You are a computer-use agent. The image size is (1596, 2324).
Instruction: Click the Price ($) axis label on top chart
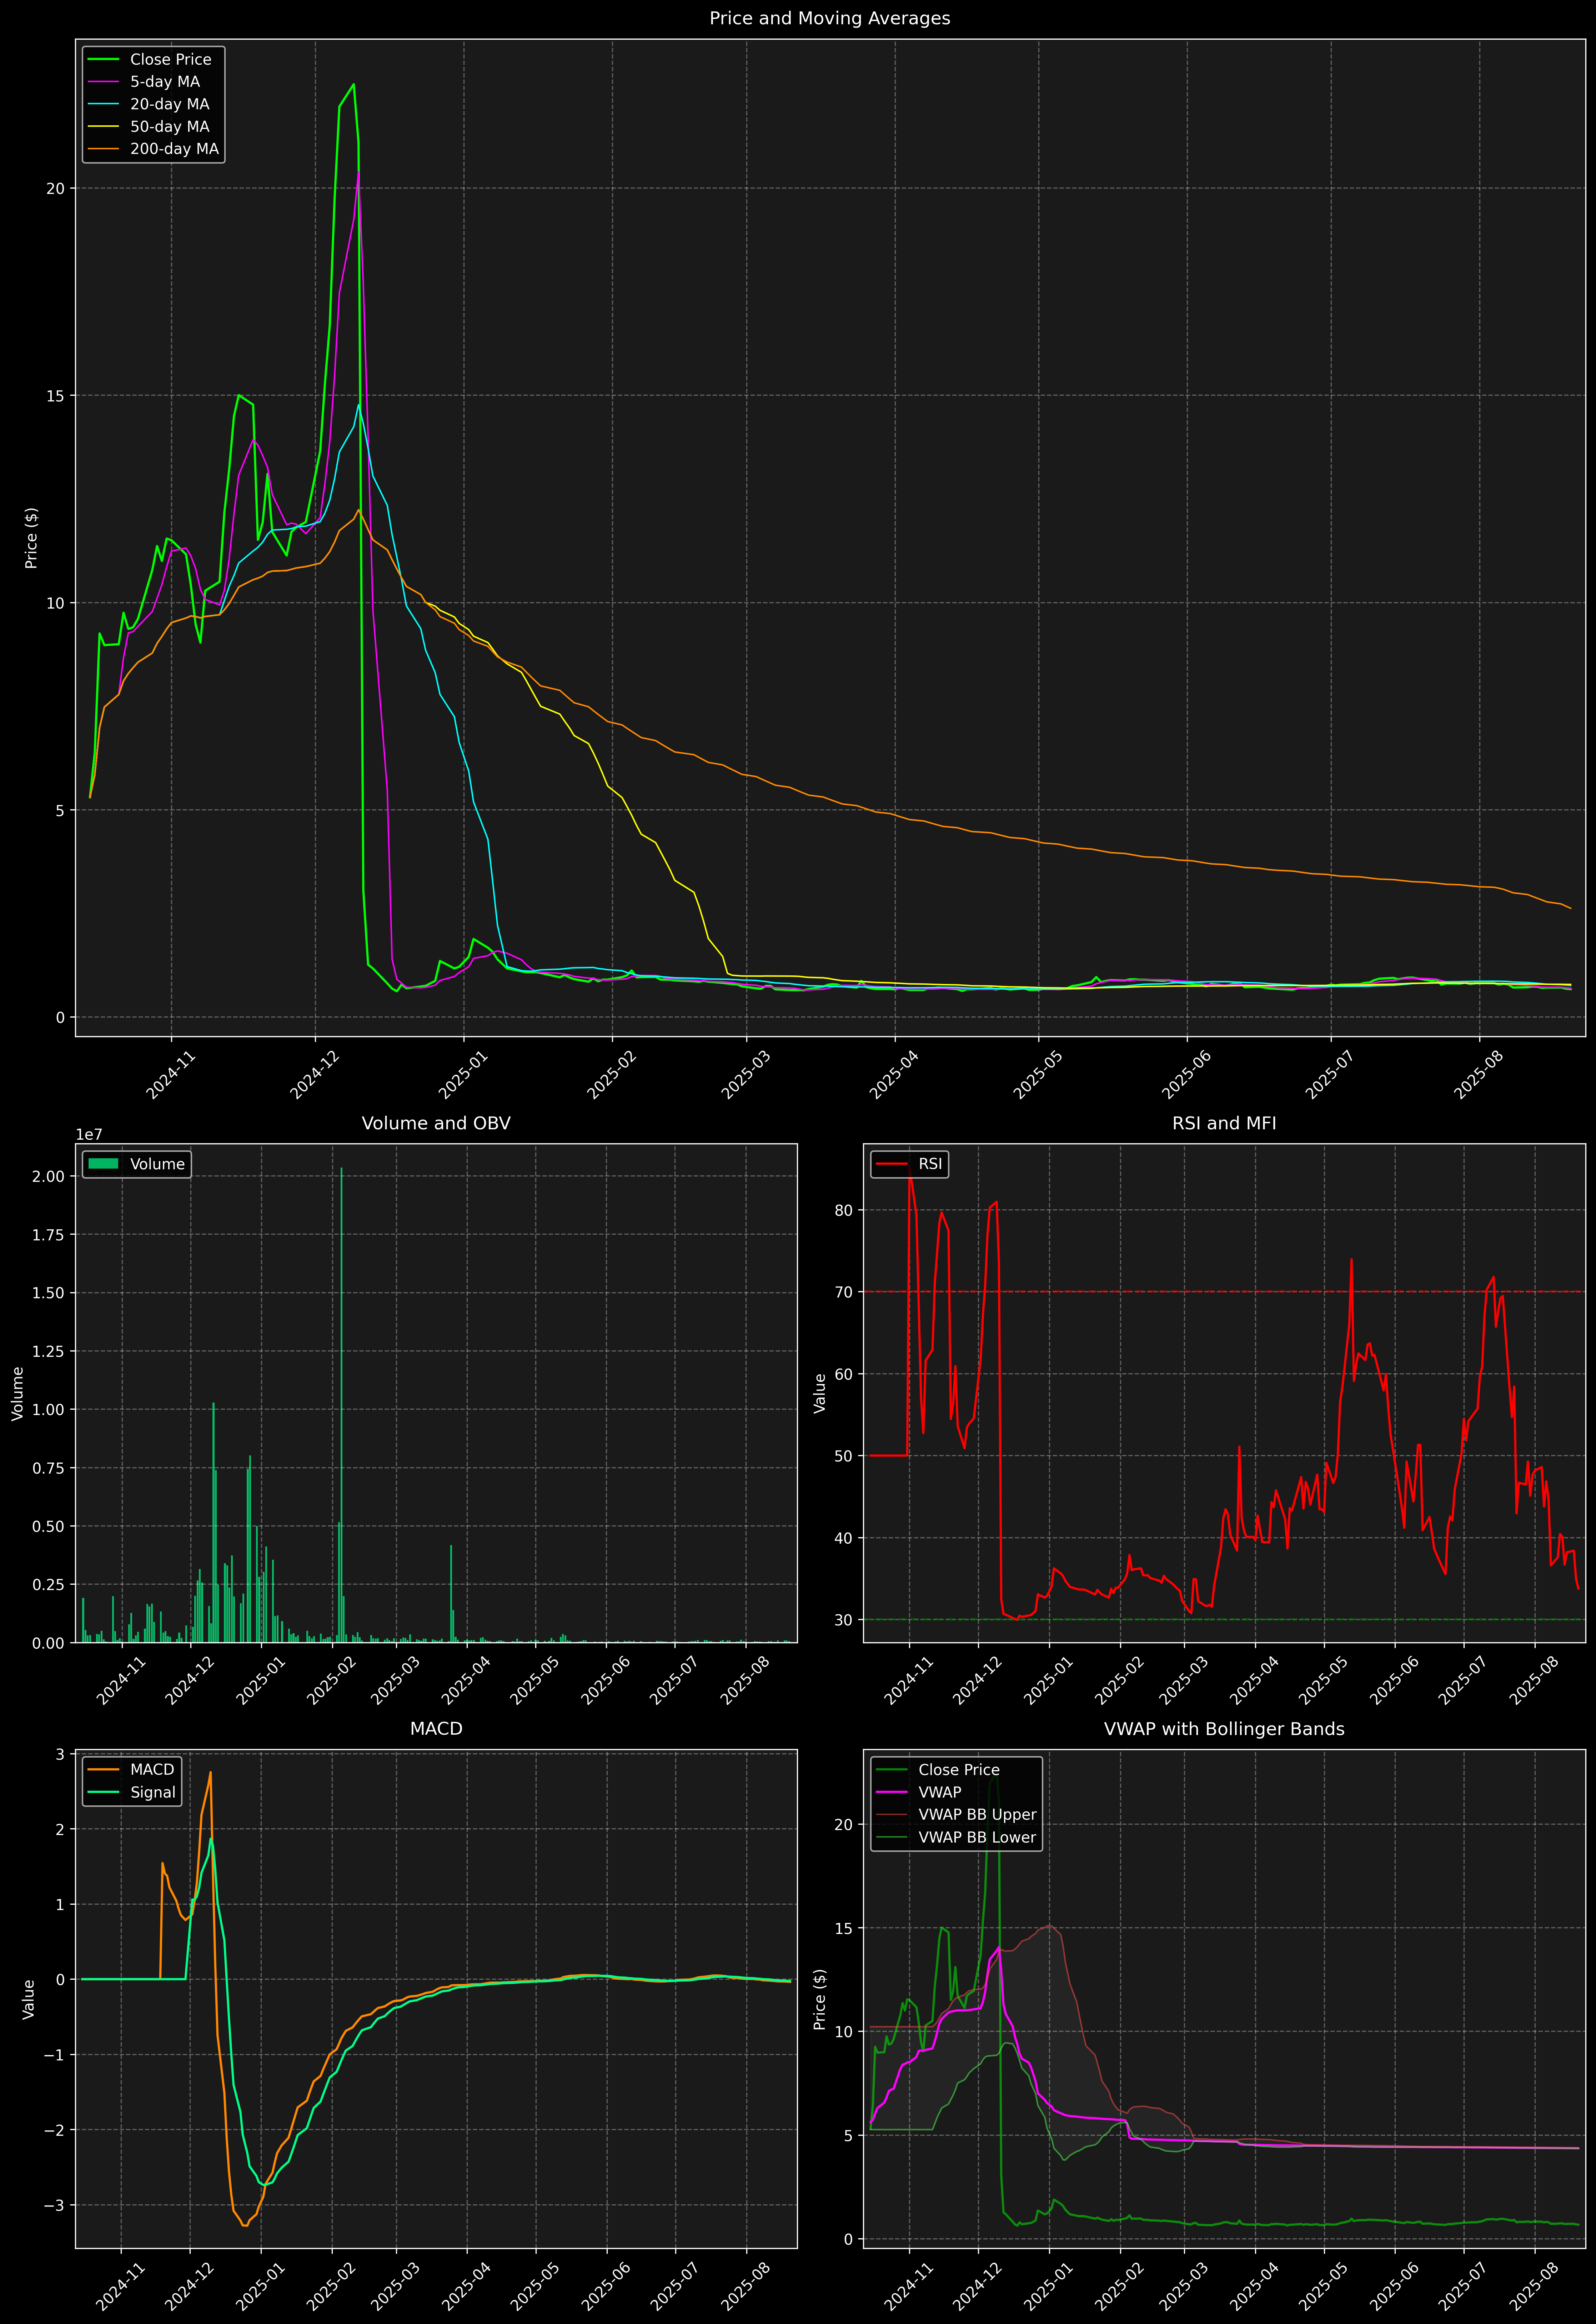32,538
